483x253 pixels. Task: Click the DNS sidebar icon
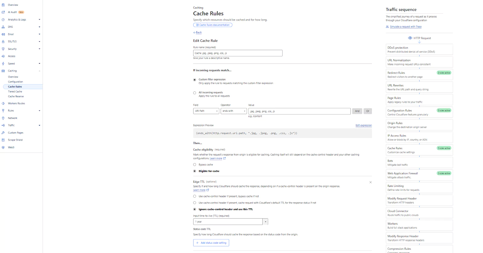[3, 27]
